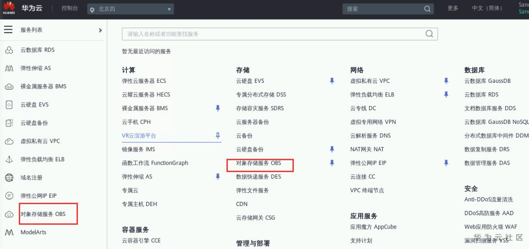Unpin 弹性伸缩 AS in service list
The width and height of the screenshot is (529, 249).
click(x=218, y=177)
